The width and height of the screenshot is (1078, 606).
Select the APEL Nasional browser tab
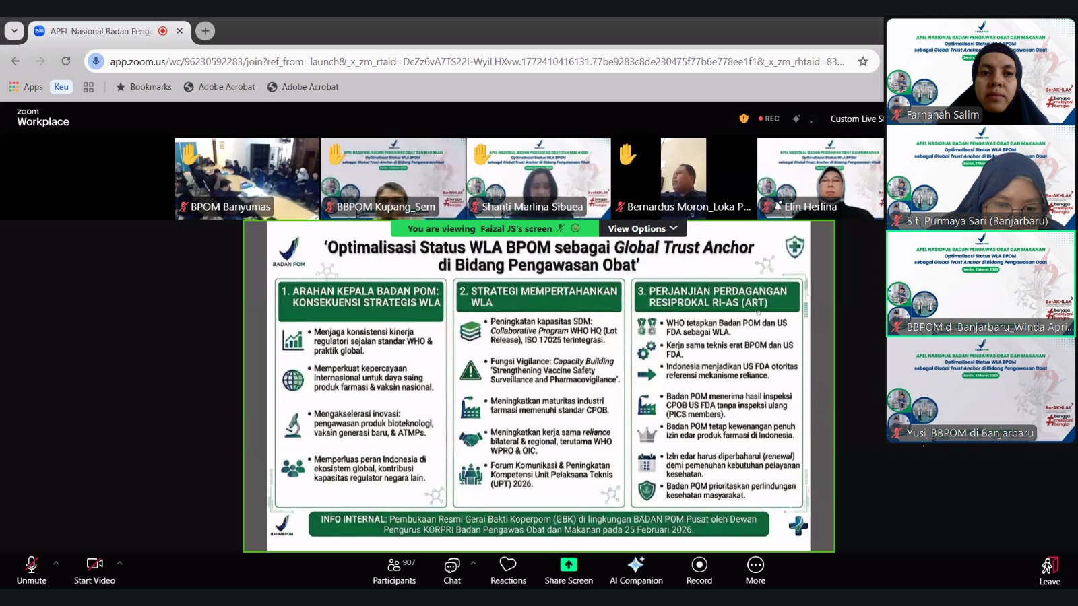pos(101,31)
